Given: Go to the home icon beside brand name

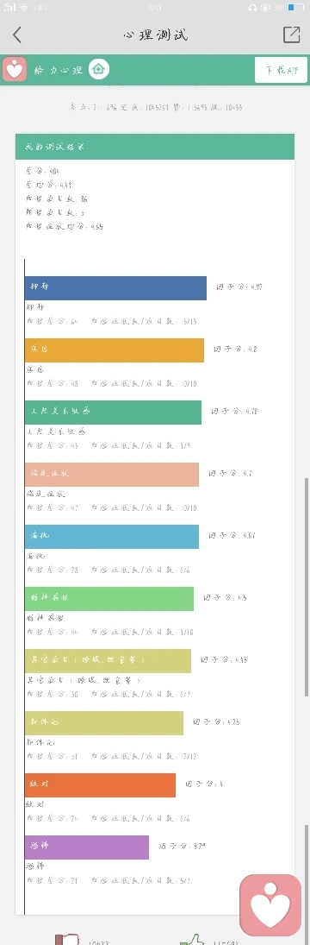Looking at the screenshot, I should tap(98, 69).
